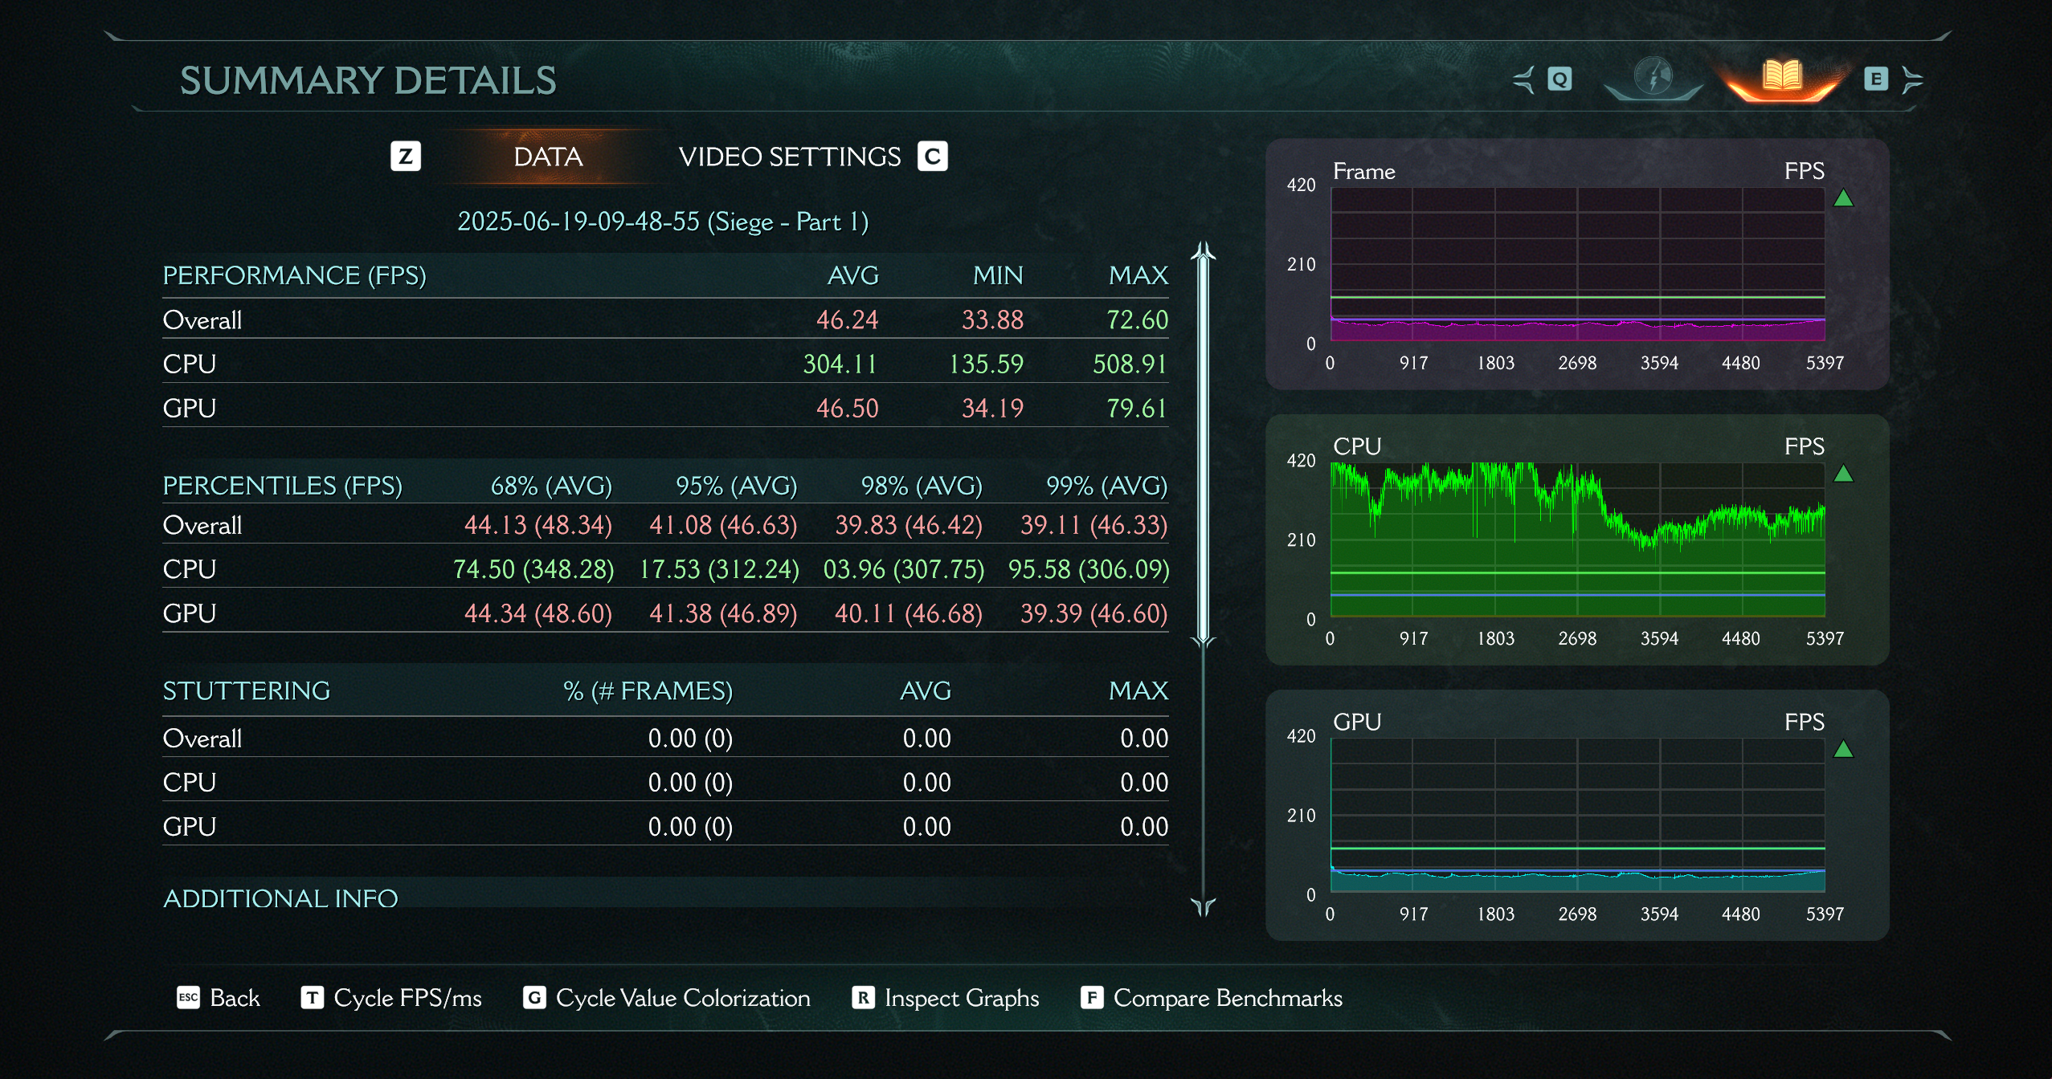Click the left page arrow ornament
2052x1079 pixels.
click(x=1523, y=79)
